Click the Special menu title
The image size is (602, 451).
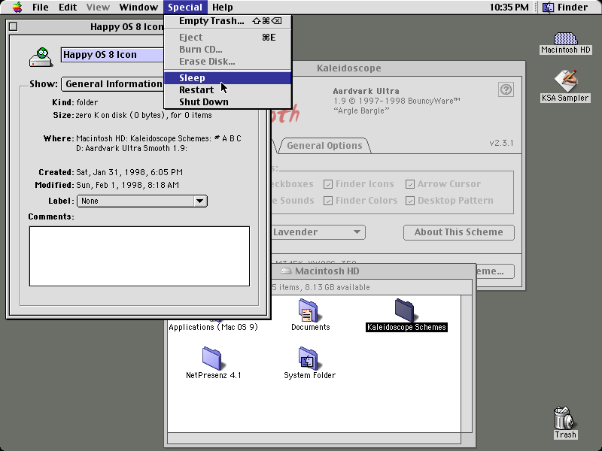pyautogui.click(x=185, y=8)
